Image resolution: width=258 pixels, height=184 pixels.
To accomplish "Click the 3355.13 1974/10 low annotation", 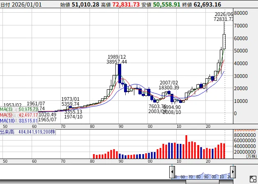I will tap(73, 114).
